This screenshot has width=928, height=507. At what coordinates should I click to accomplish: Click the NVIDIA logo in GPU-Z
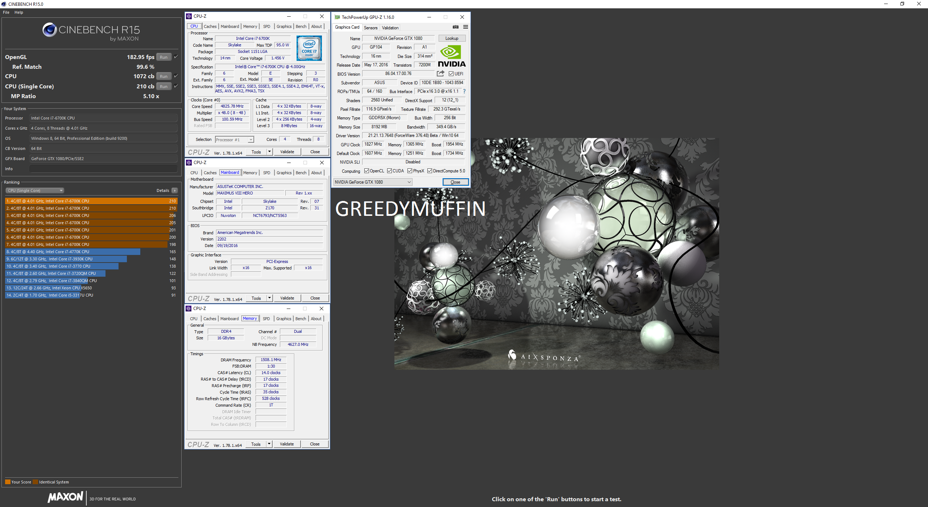452,56
